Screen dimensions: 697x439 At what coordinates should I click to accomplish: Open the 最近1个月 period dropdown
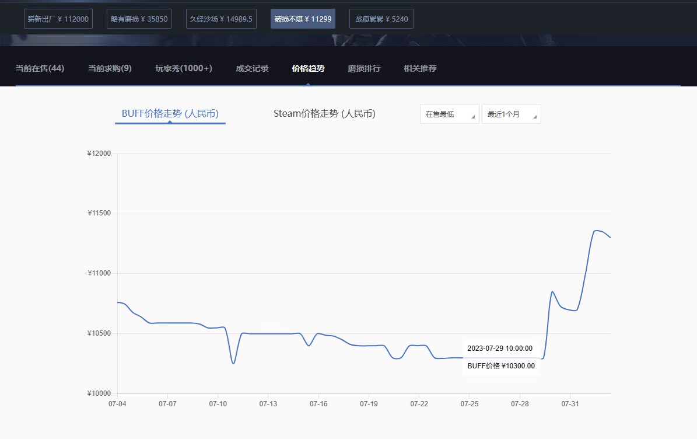(511, 114)
